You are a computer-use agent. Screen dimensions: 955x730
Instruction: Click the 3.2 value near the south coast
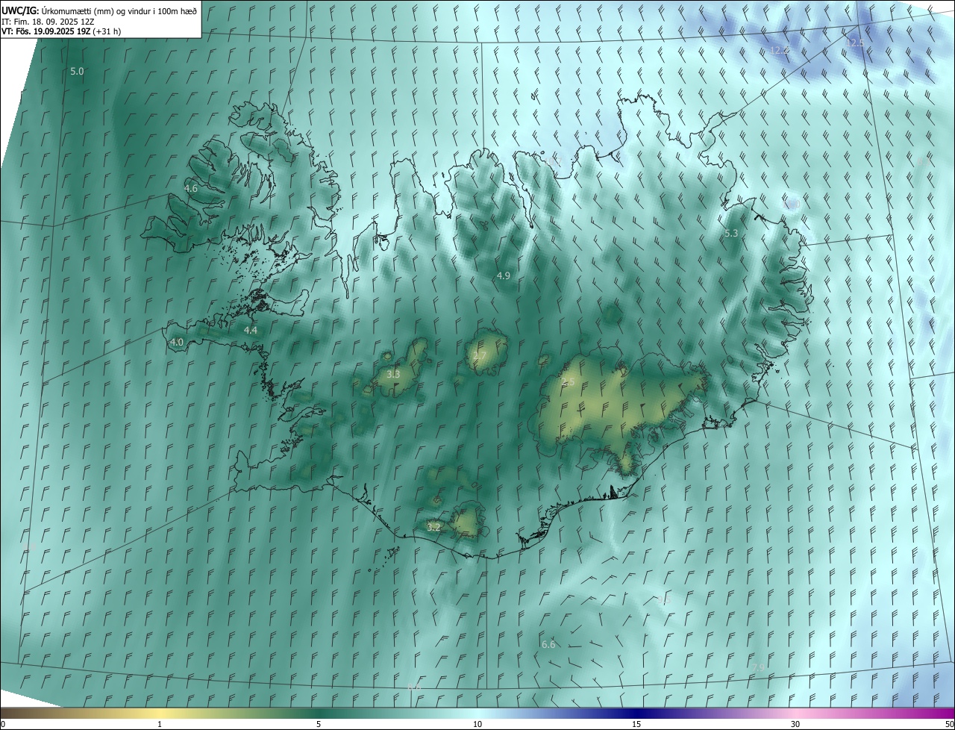[434, 527]
